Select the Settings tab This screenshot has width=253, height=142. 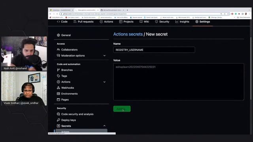coord(203,22)
